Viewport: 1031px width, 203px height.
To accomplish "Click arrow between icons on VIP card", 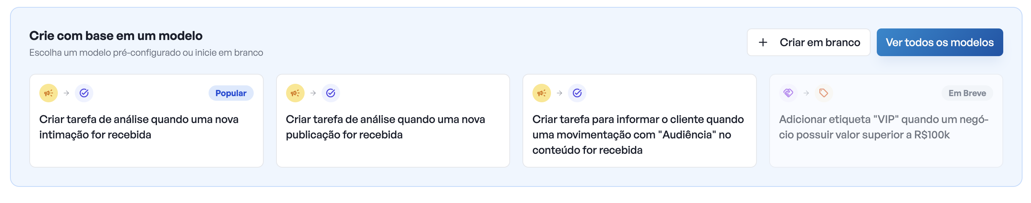I will 806,93.
